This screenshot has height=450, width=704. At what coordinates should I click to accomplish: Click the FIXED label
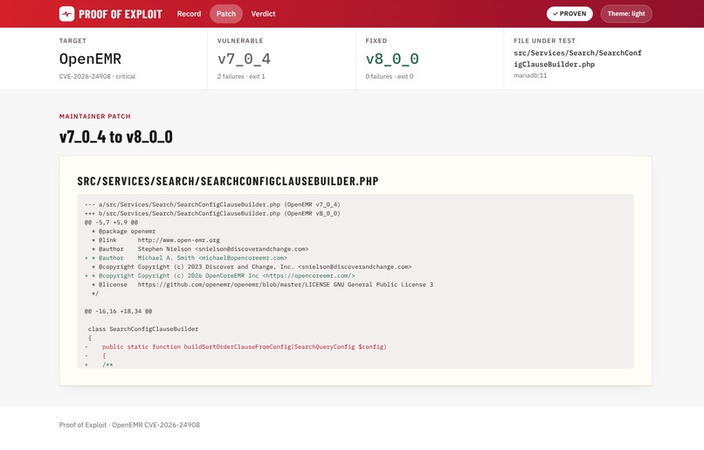pyautogui.click(x=376, y=41)
